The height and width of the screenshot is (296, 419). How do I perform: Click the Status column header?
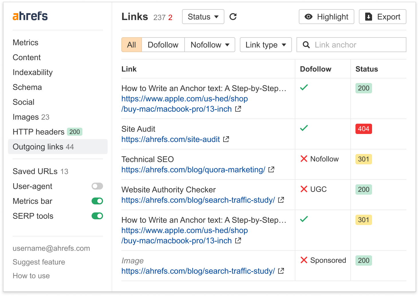367,69
